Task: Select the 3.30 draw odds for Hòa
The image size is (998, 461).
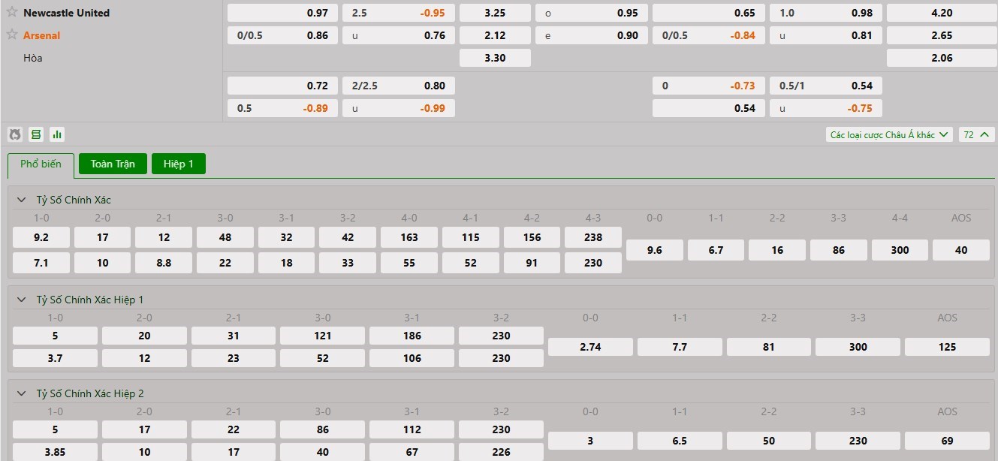Action: click(495, 58)
